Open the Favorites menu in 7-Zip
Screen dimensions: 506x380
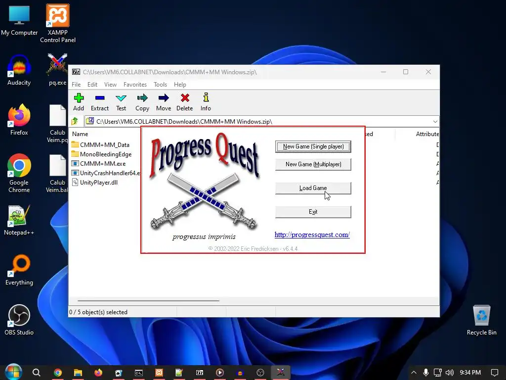pyautogui.click(x=135, y=84)
